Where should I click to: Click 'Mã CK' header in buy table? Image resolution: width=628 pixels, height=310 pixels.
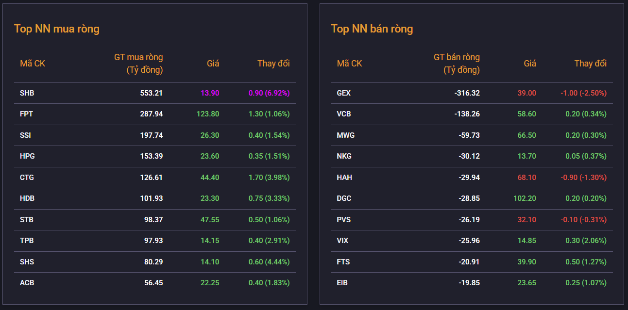click(x=33, y=64)
